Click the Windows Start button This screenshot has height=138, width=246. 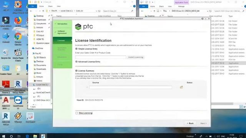(3, 136)
